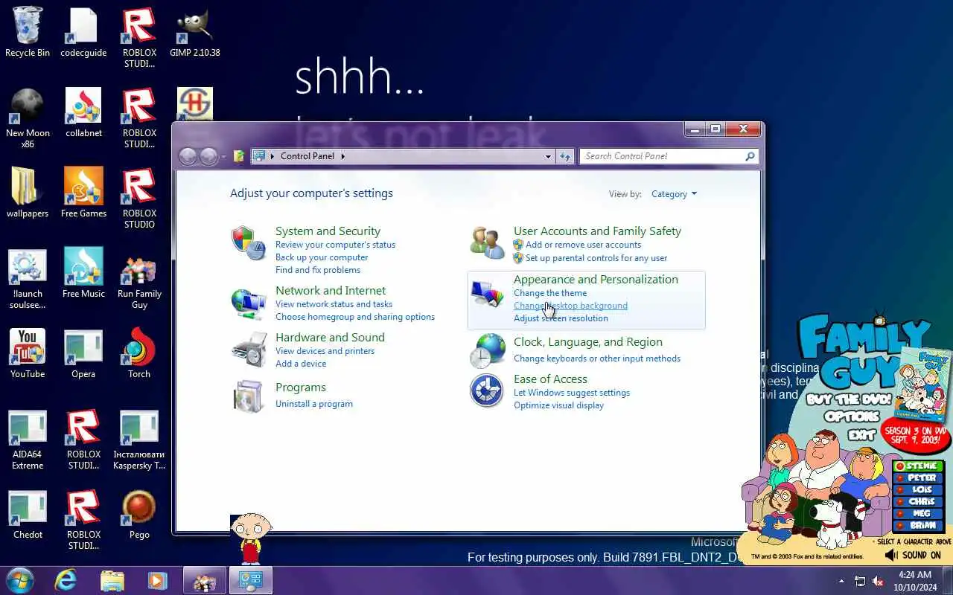953x595 pixels.
Task: Click the Back navigation button
Action: point(188,156)
